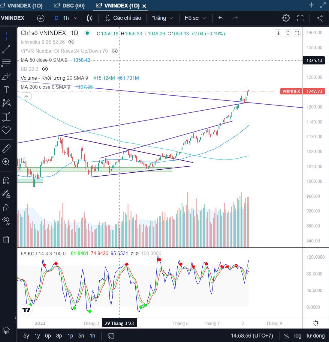Image resolution: width=329 pixels, height=342 pixels.
Task: Add a symbol to compare
Action: point(41,18)
